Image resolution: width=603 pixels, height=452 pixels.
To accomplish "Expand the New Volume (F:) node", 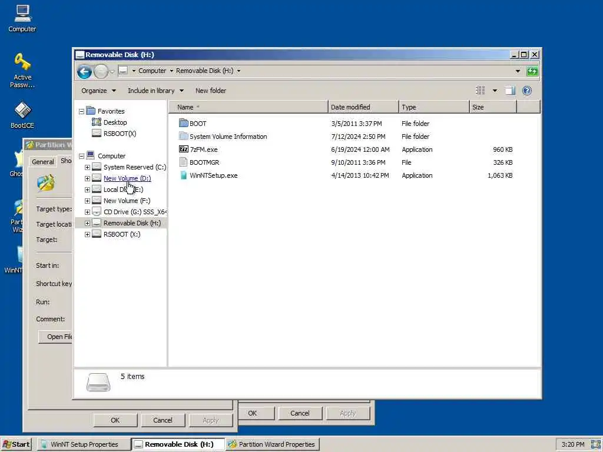I will click(x=87, y=201).
